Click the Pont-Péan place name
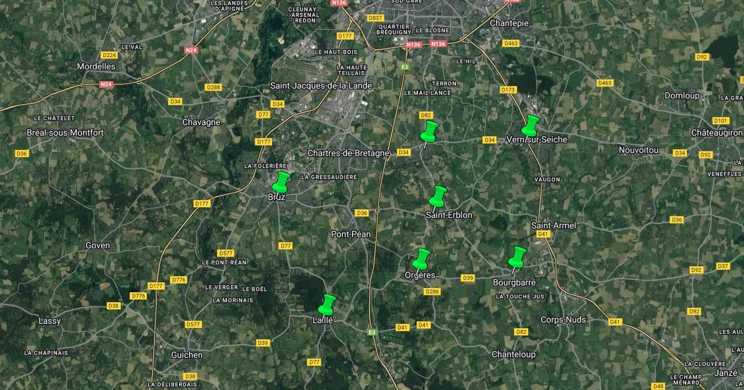The height and width of the screenshot is (390, 744). coord(351,234)
